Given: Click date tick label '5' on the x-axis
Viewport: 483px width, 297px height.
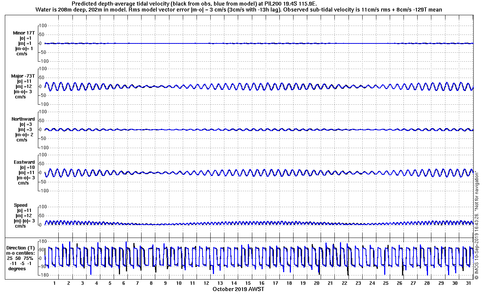Looking at the screenshot, I should (x=110, y=283).
